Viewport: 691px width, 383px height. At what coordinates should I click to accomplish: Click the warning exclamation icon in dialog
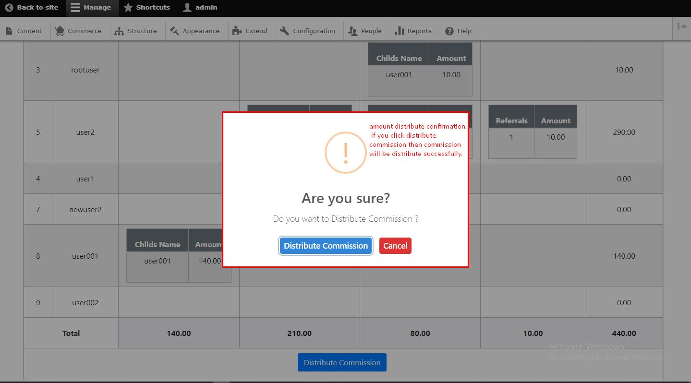coord(345,153)
